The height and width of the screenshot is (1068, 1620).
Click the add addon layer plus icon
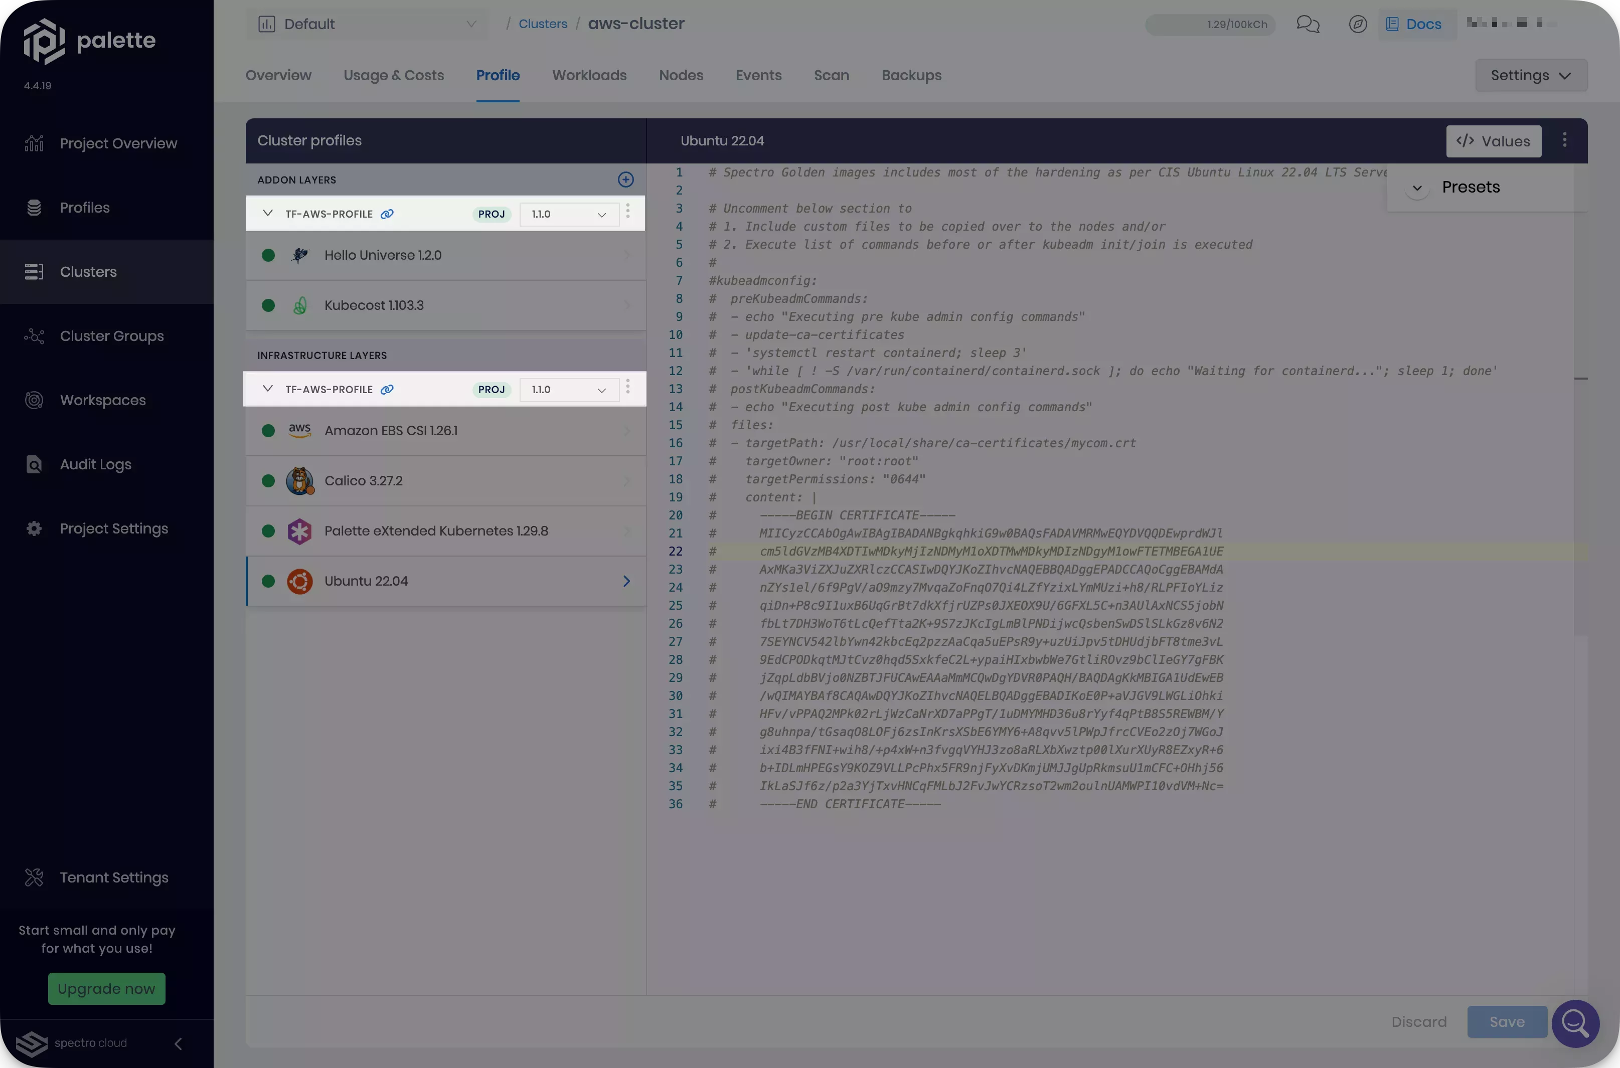tap(625, 179)
